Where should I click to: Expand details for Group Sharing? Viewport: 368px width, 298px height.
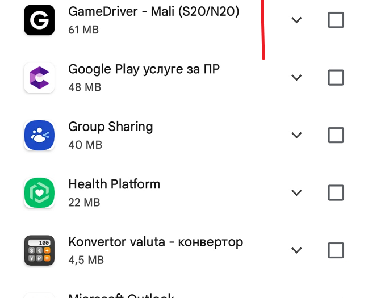(296, 135)
